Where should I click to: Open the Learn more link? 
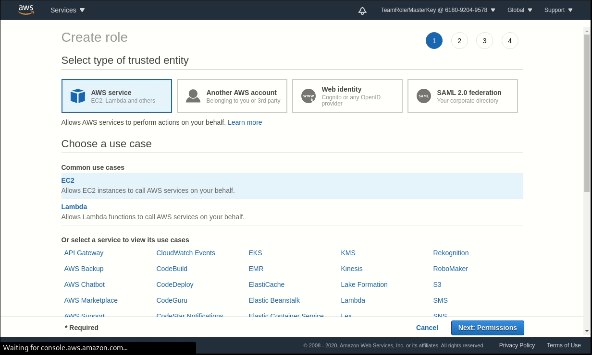point(245,122)
